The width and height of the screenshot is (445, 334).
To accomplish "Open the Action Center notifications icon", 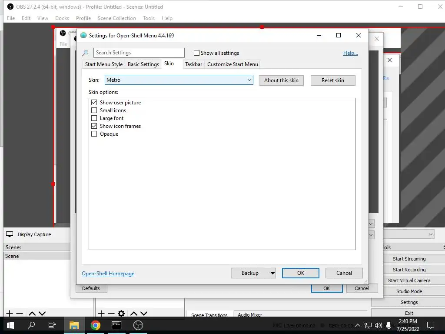I will tap(431, 325).
